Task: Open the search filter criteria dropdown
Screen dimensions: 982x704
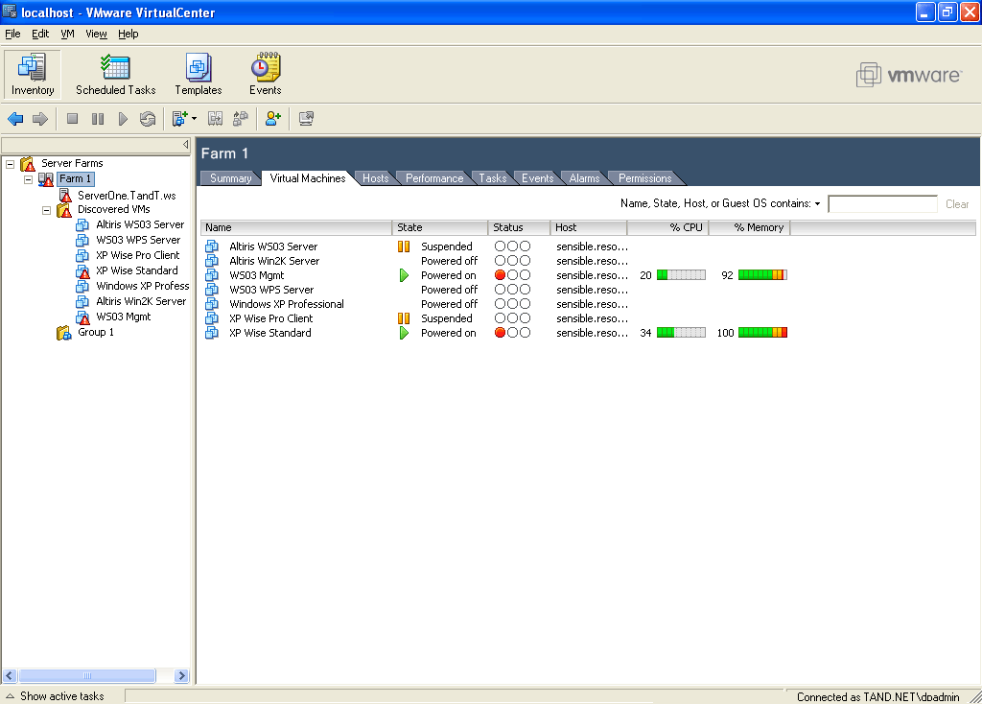Action: pyautogui.click(x=818, y=204)
